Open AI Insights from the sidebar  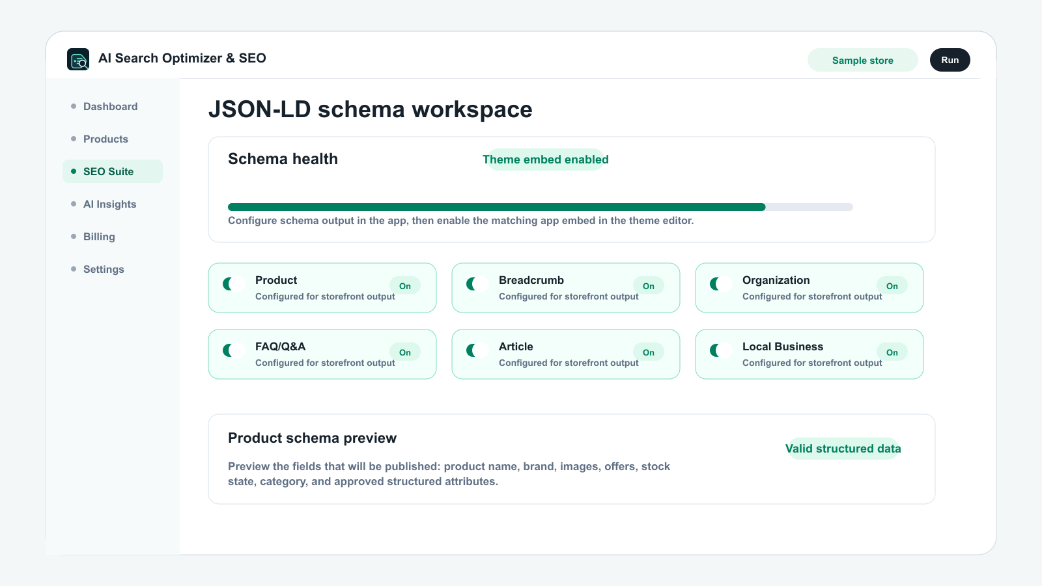click(x=112, y=204)
